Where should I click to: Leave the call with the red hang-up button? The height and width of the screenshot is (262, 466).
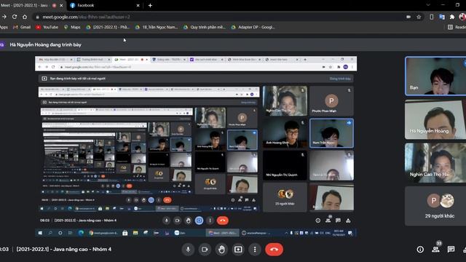point(274,249)
